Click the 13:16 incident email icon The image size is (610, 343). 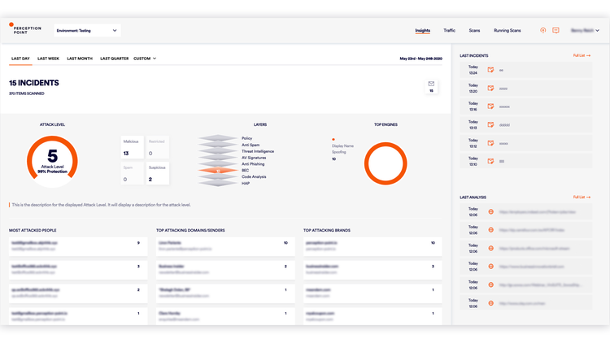(490, 106)
